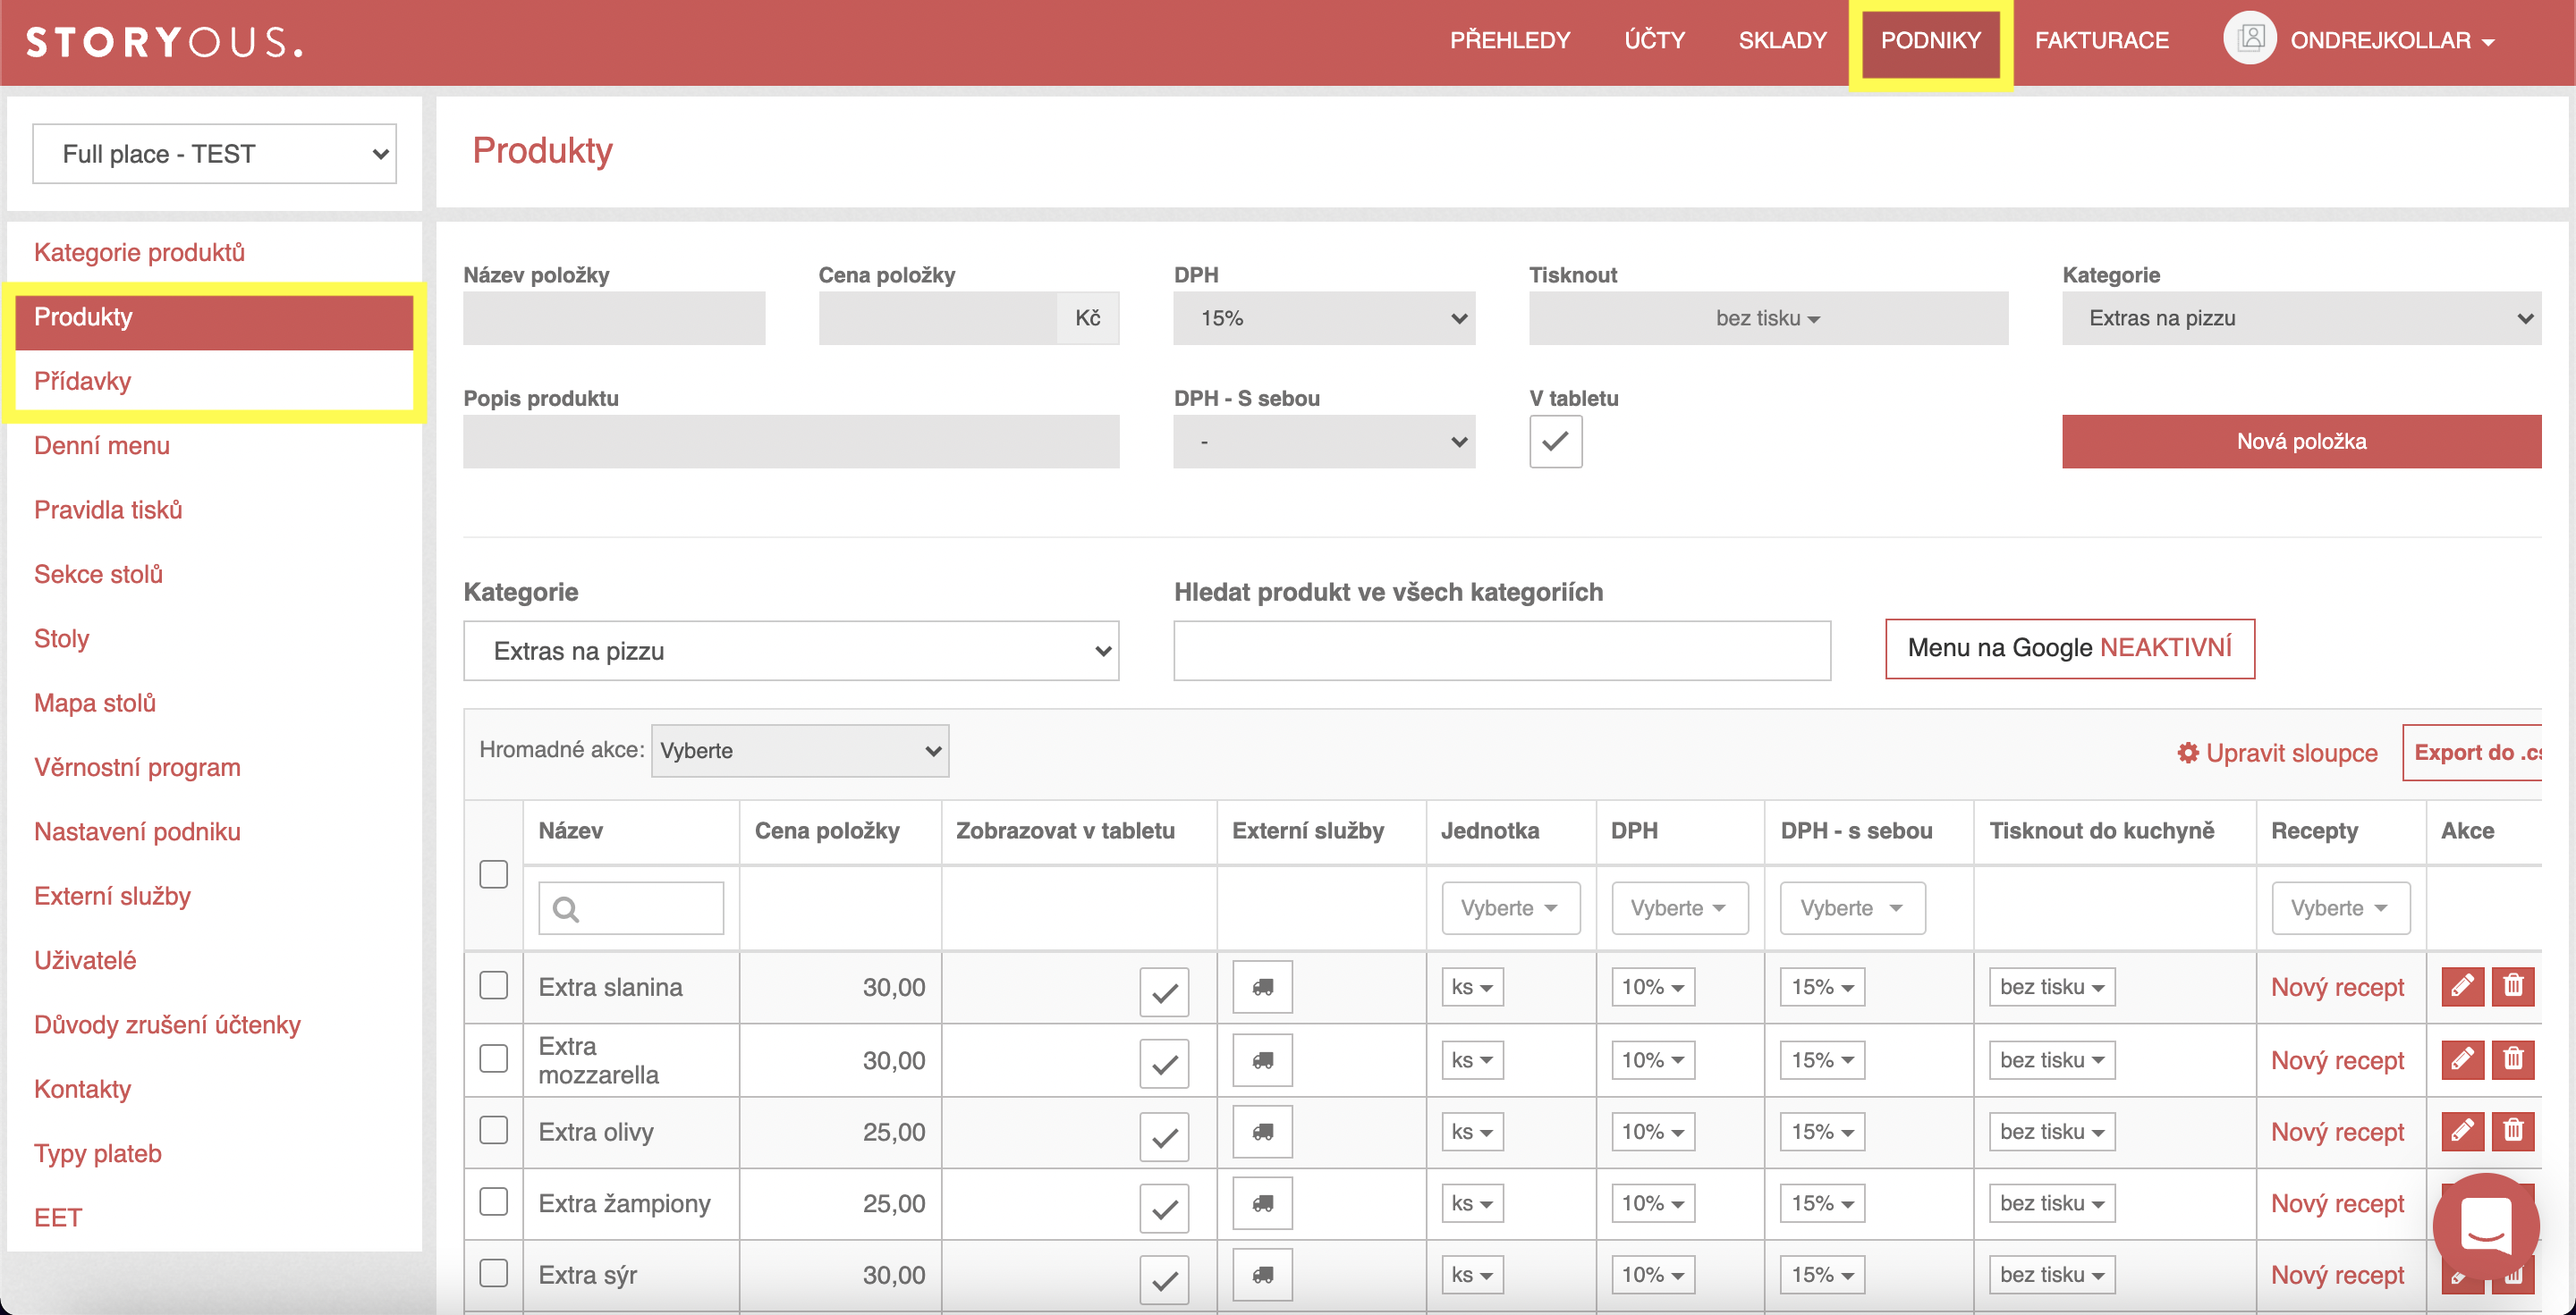Open the DPH 15% dropdown in form

(x=1324, y=317)
